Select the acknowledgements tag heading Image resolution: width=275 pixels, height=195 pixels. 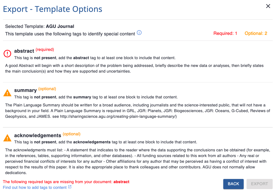[x=38, y=135]
